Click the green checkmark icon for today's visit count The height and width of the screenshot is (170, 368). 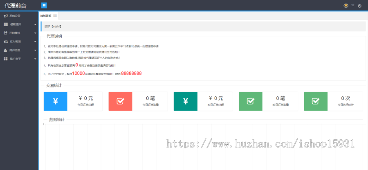[315, 101]
